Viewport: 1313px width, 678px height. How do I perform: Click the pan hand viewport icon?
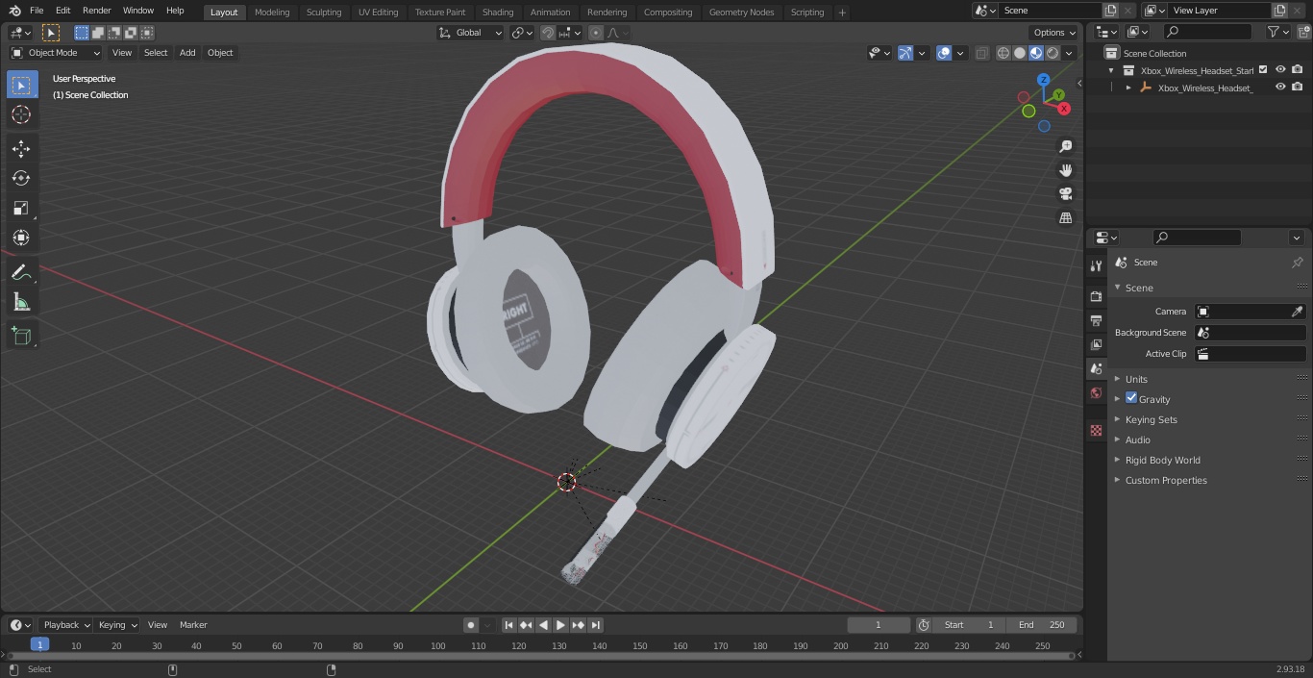(x=1065, y=170)
